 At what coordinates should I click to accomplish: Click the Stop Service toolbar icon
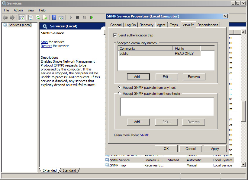tap(77, 18)
